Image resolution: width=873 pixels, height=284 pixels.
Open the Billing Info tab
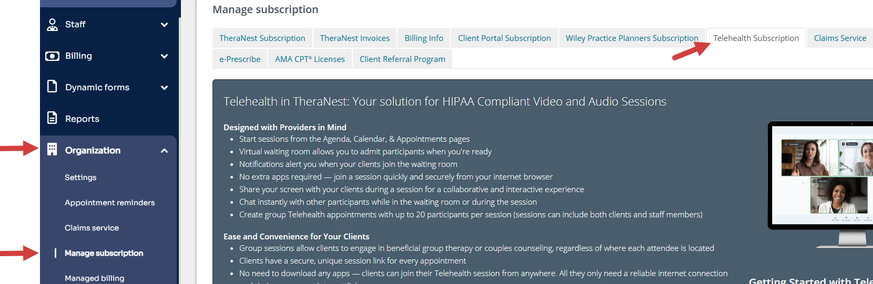click(424, 38)
